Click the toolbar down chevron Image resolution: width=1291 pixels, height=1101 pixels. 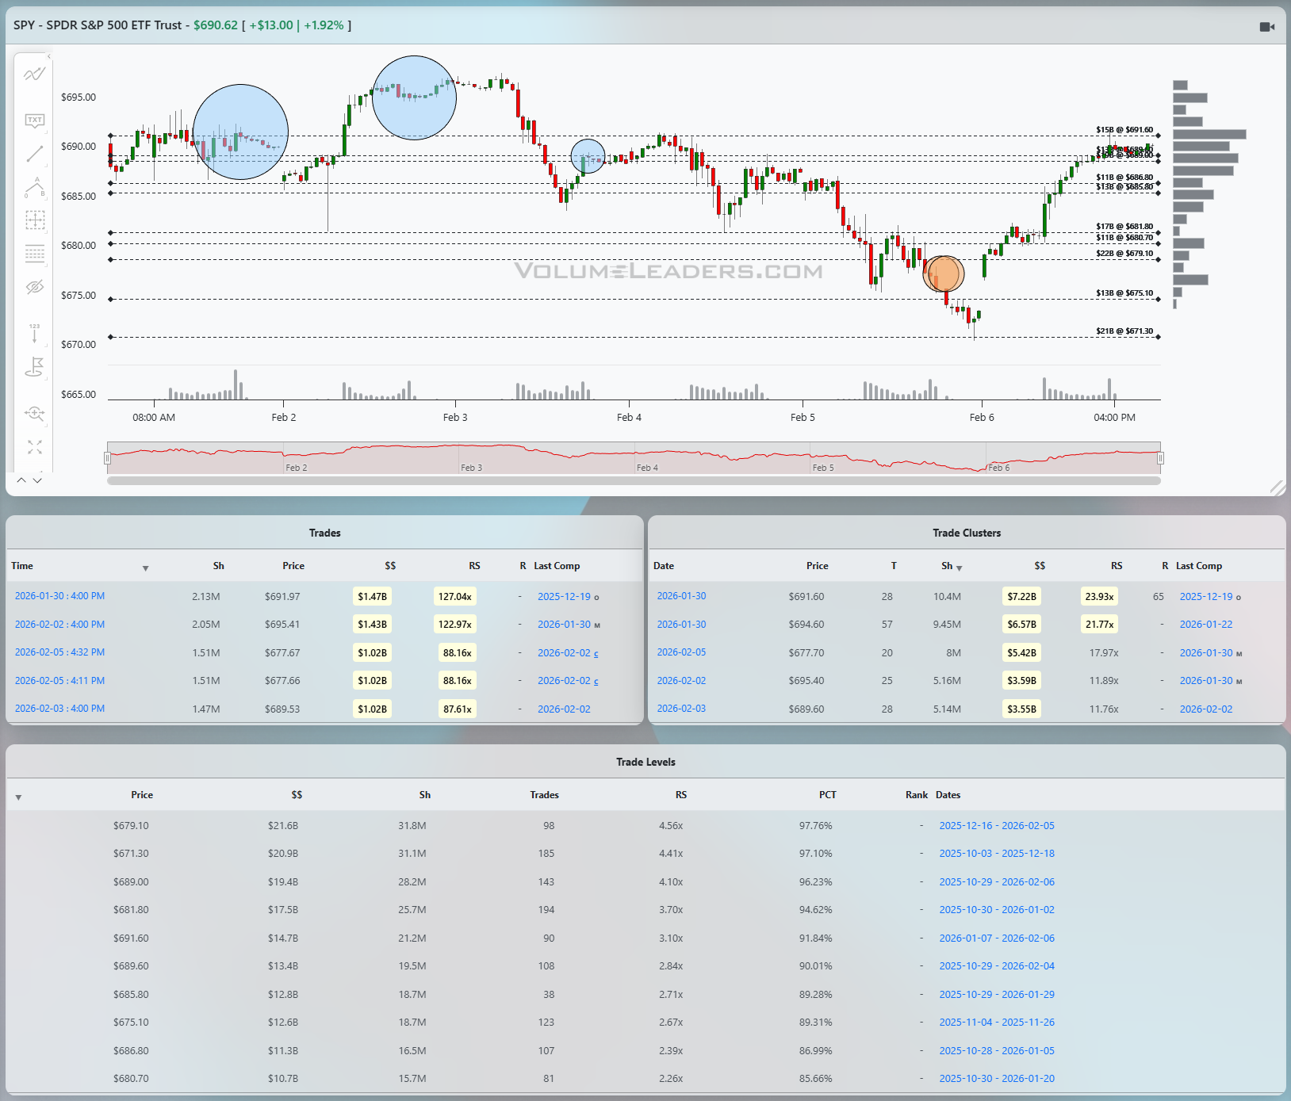tap(37, 480)
